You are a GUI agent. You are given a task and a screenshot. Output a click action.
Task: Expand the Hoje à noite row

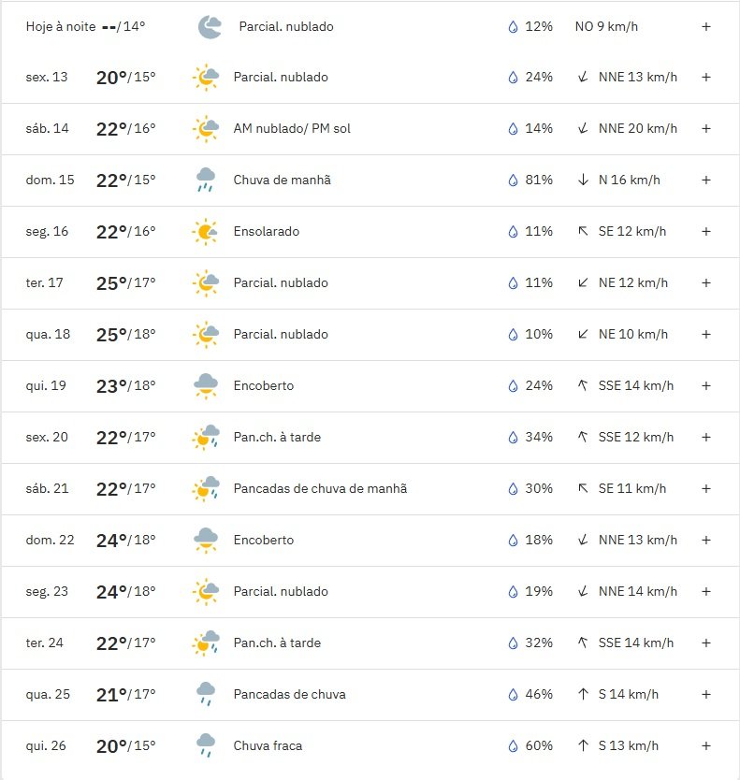705,26
